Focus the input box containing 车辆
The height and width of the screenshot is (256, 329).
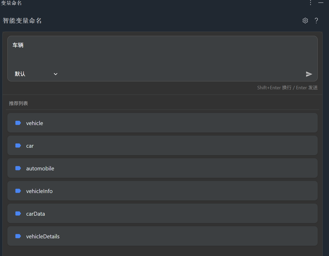(x=158, y=53)
